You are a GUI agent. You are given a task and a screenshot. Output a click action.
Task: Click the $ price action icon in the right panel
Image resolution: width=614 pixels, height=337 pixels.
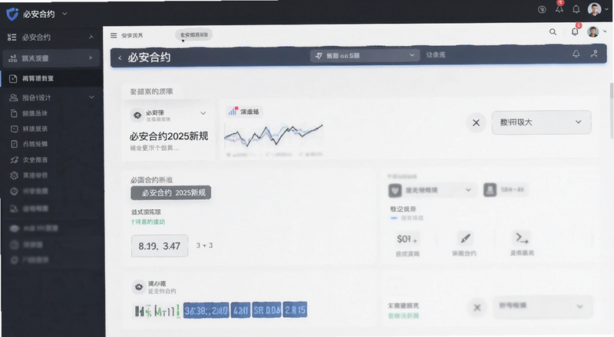[x=408, y=239]
